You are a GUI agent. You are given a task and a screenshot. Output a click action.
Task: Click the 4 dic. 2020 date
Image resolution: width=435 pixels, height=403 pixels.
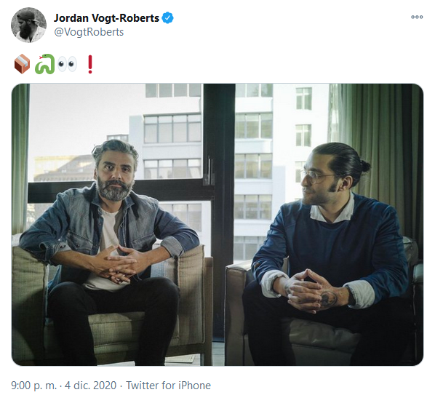coord(90,386)
